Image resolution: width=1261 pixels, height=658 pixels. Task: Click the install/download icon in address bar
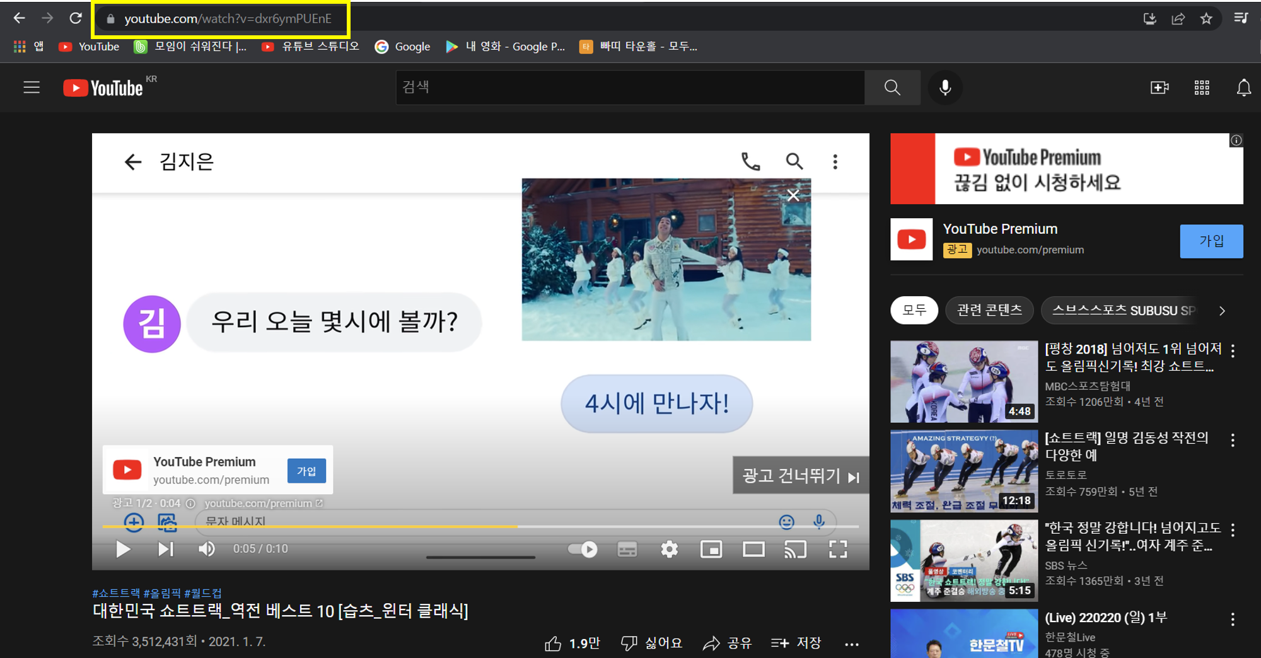click(1150, 18)
